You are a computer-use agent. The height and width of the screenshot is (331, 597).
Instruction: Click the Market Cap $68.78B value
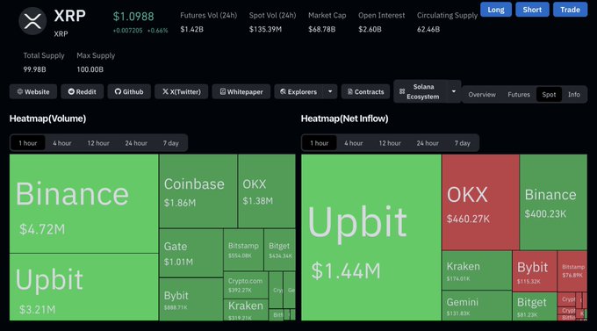coord(321,29)
